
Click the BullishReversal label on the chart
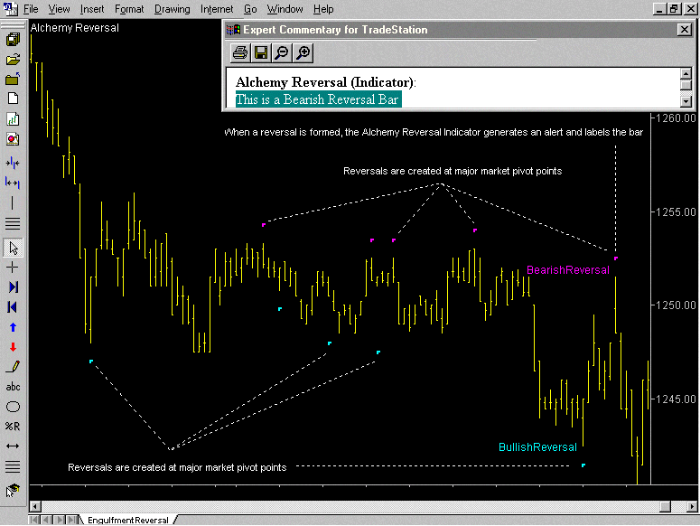(x=537, y=447)
